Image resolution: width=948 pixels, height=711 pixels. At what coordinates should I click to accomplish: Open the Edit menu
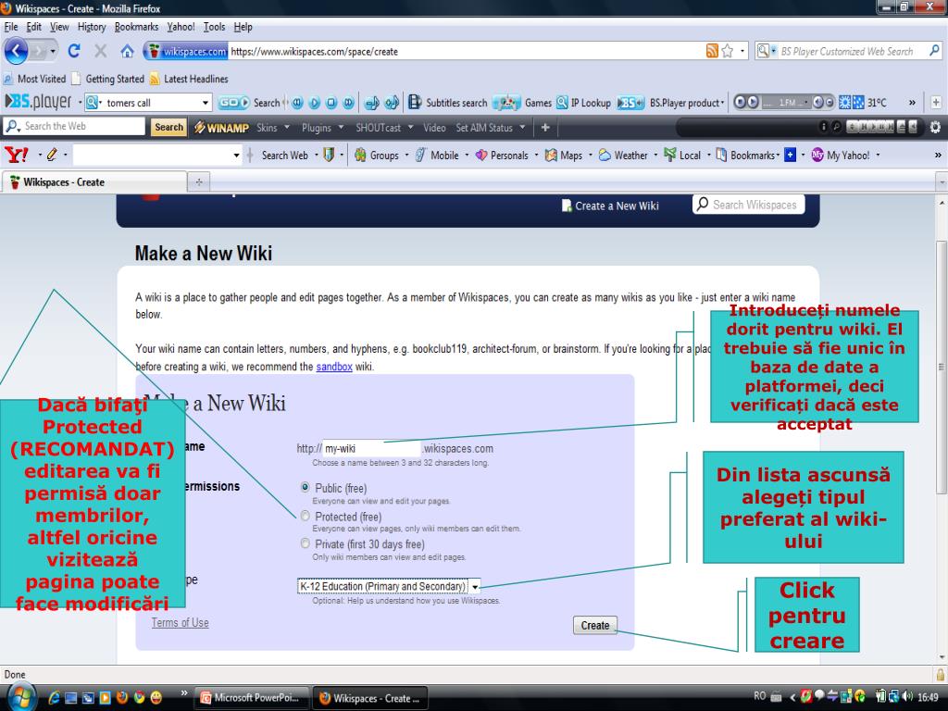point(34,27)
